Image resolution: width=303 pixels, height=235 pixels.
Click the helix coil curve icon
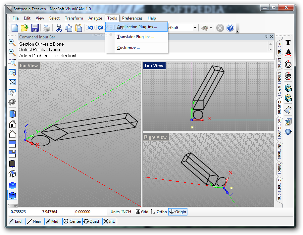point(288,76)
